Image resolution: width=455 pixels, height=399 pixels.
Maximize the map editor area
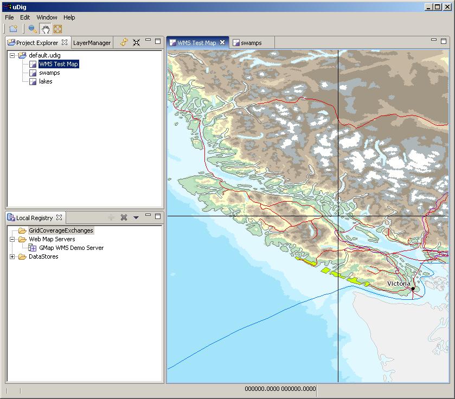coord(444,40)
